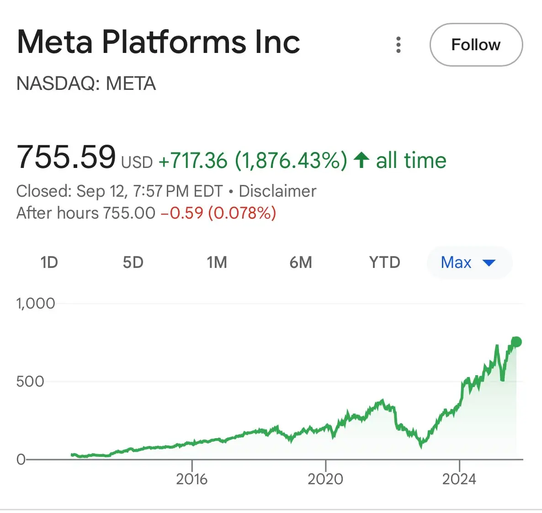Click the green up arrow beside all time
The height and width of the screenshot is (513, 542).
[361, 161]
